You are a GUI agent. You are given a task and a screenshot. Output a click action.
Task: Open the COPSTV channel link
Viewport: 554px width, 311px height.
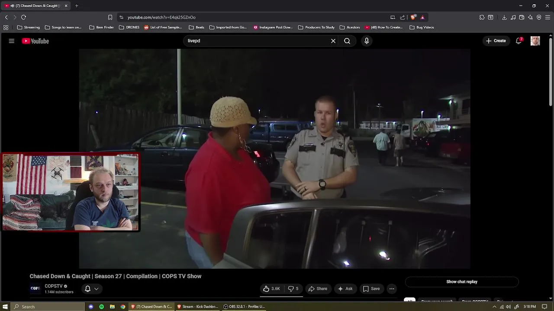[54, 286]
